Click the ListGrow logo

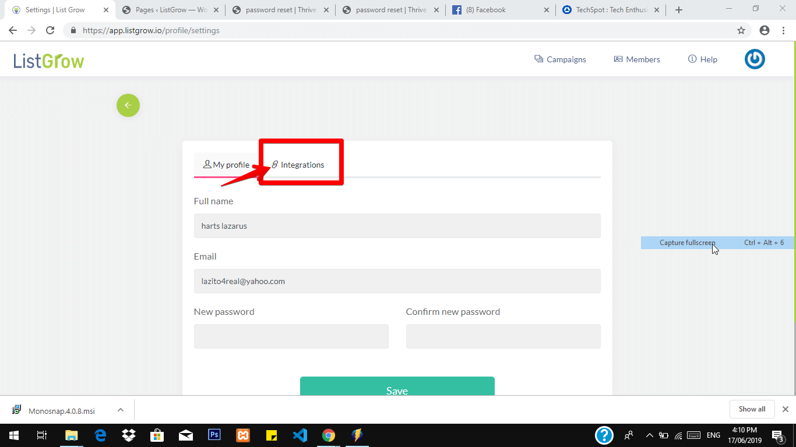(x=49, y=60)
